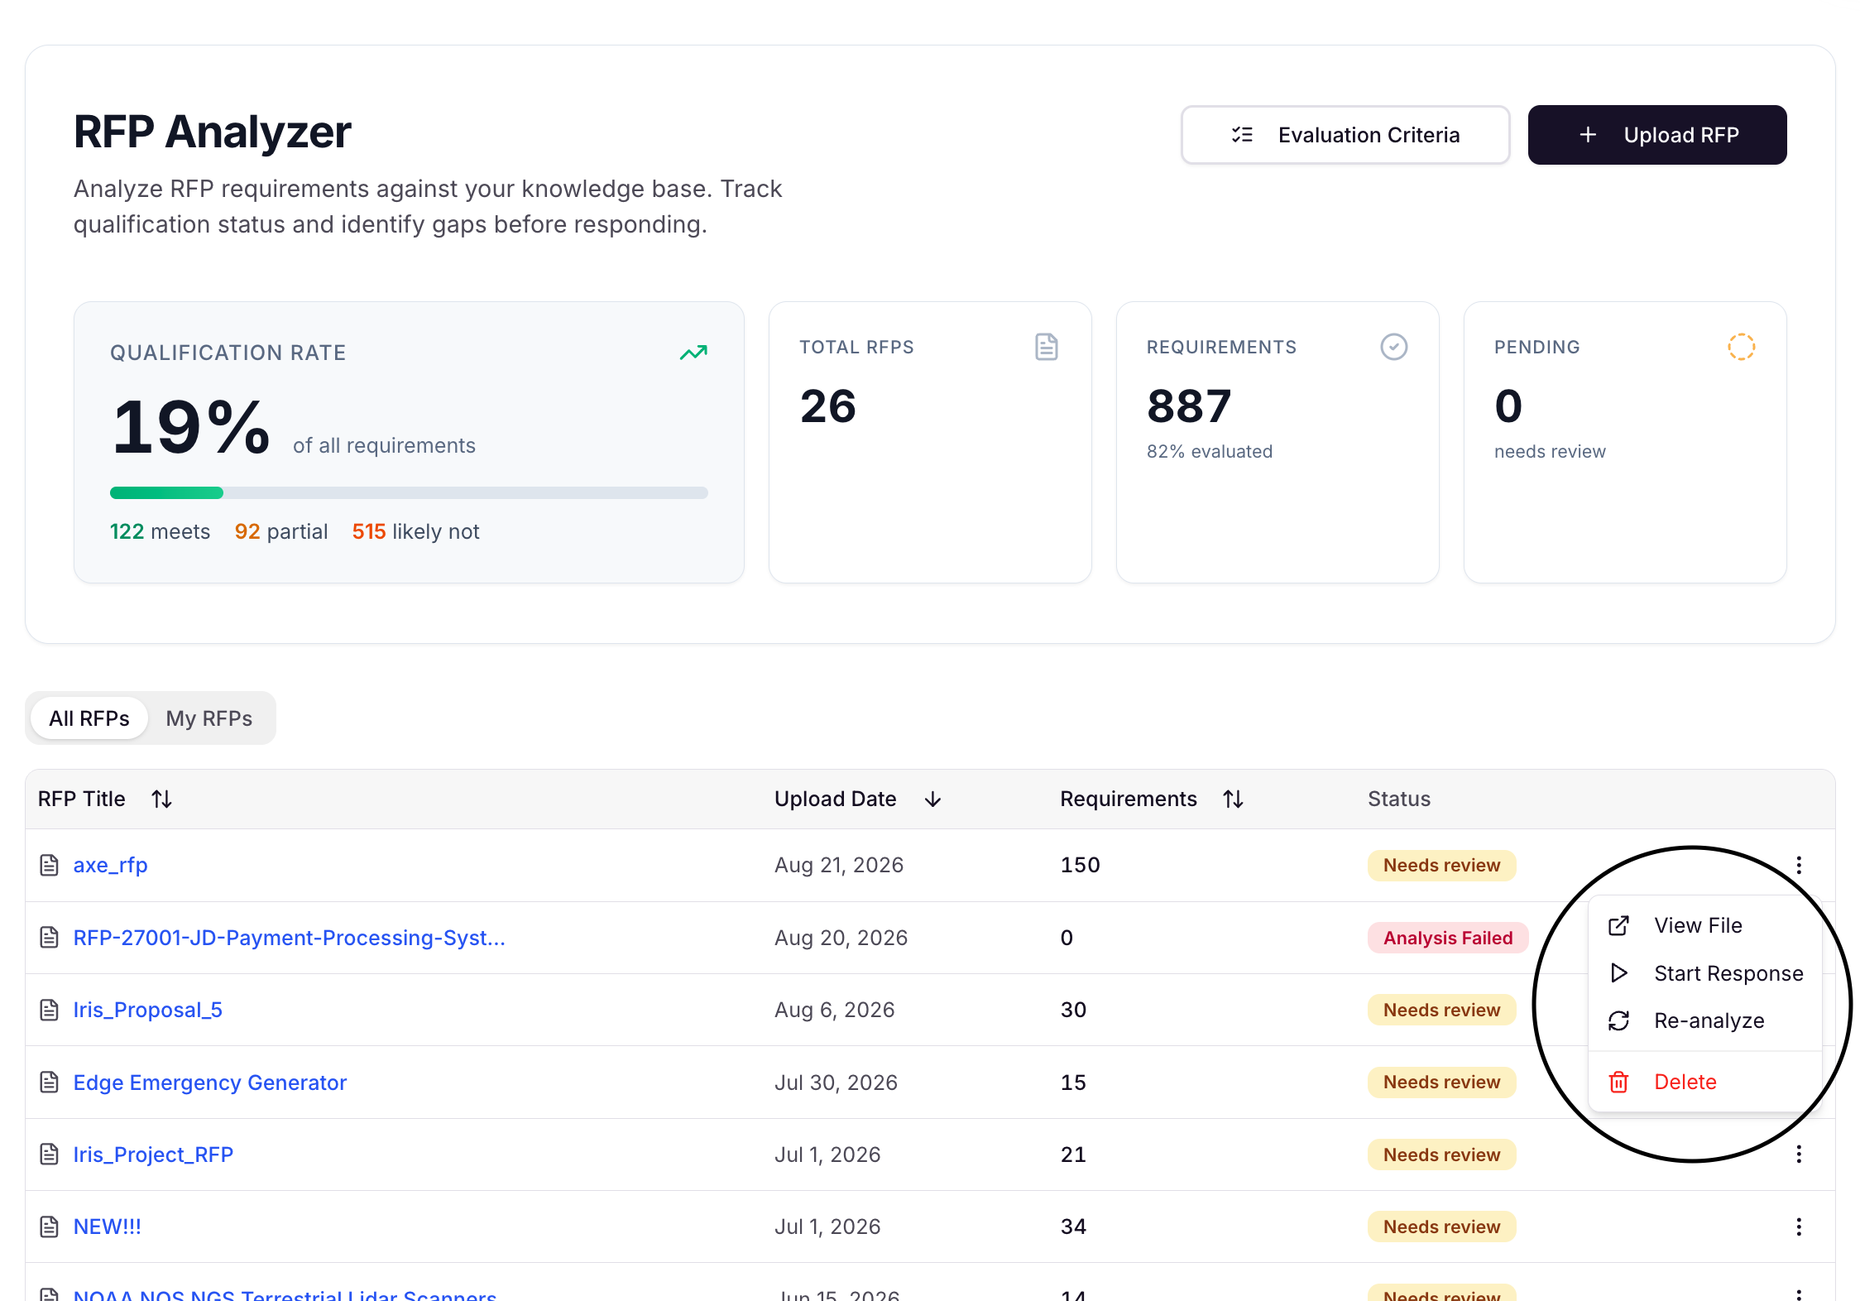
Task: Click the Upload RFP button
Action: click(1656, 135)
